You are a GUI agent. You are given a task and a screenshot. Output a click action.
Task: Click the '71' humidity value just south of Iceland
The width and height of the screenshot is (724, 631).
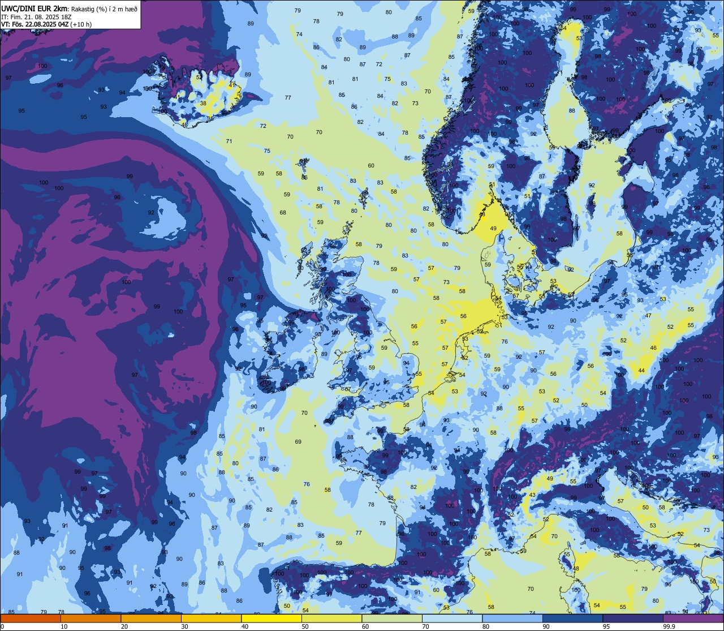[x=229, y=141]
